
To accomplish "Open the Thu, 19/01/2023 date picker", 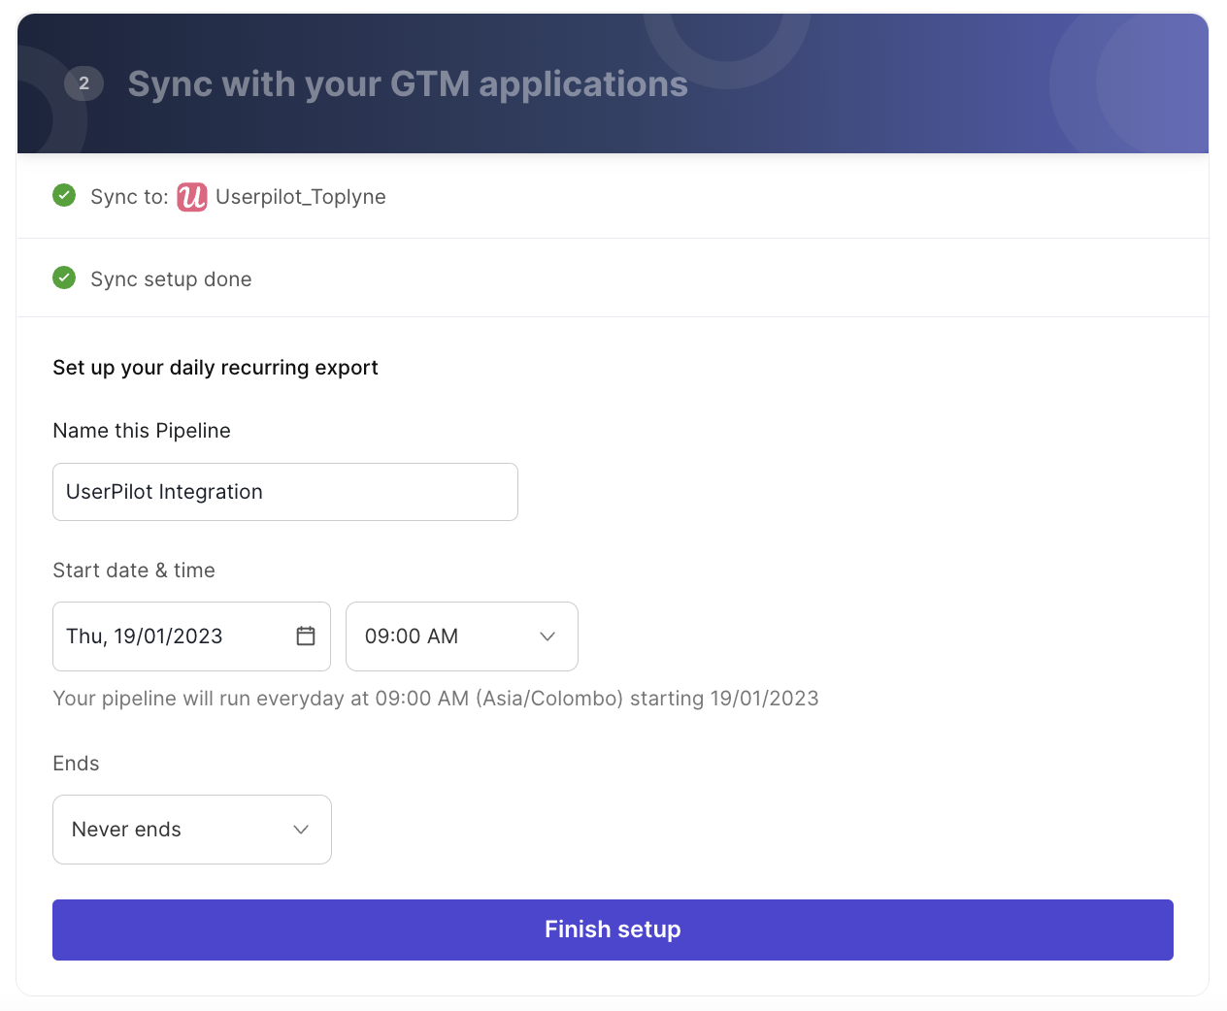I will click(x=192, y=636).
